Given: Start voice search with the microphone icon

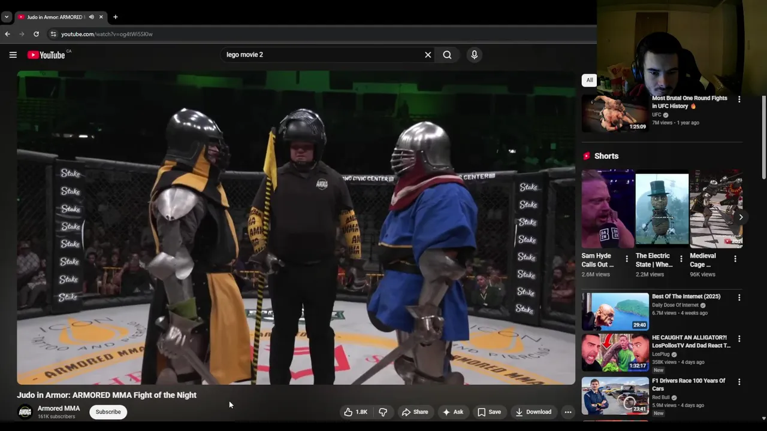Looking at the screenshot, I should pyautogui.click(x=474, y=54).
